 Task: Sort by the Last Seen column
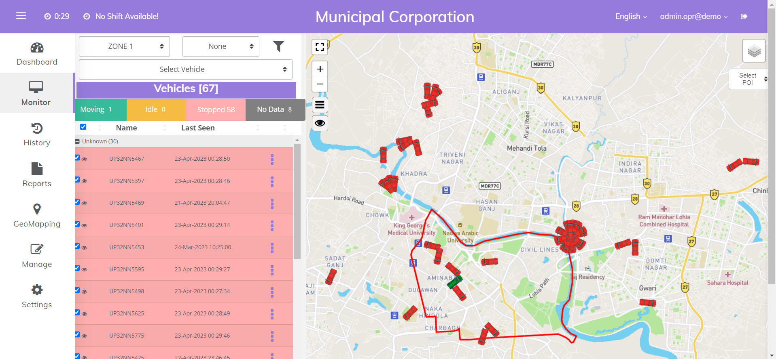pyautogui.click(x=198, y=128)
